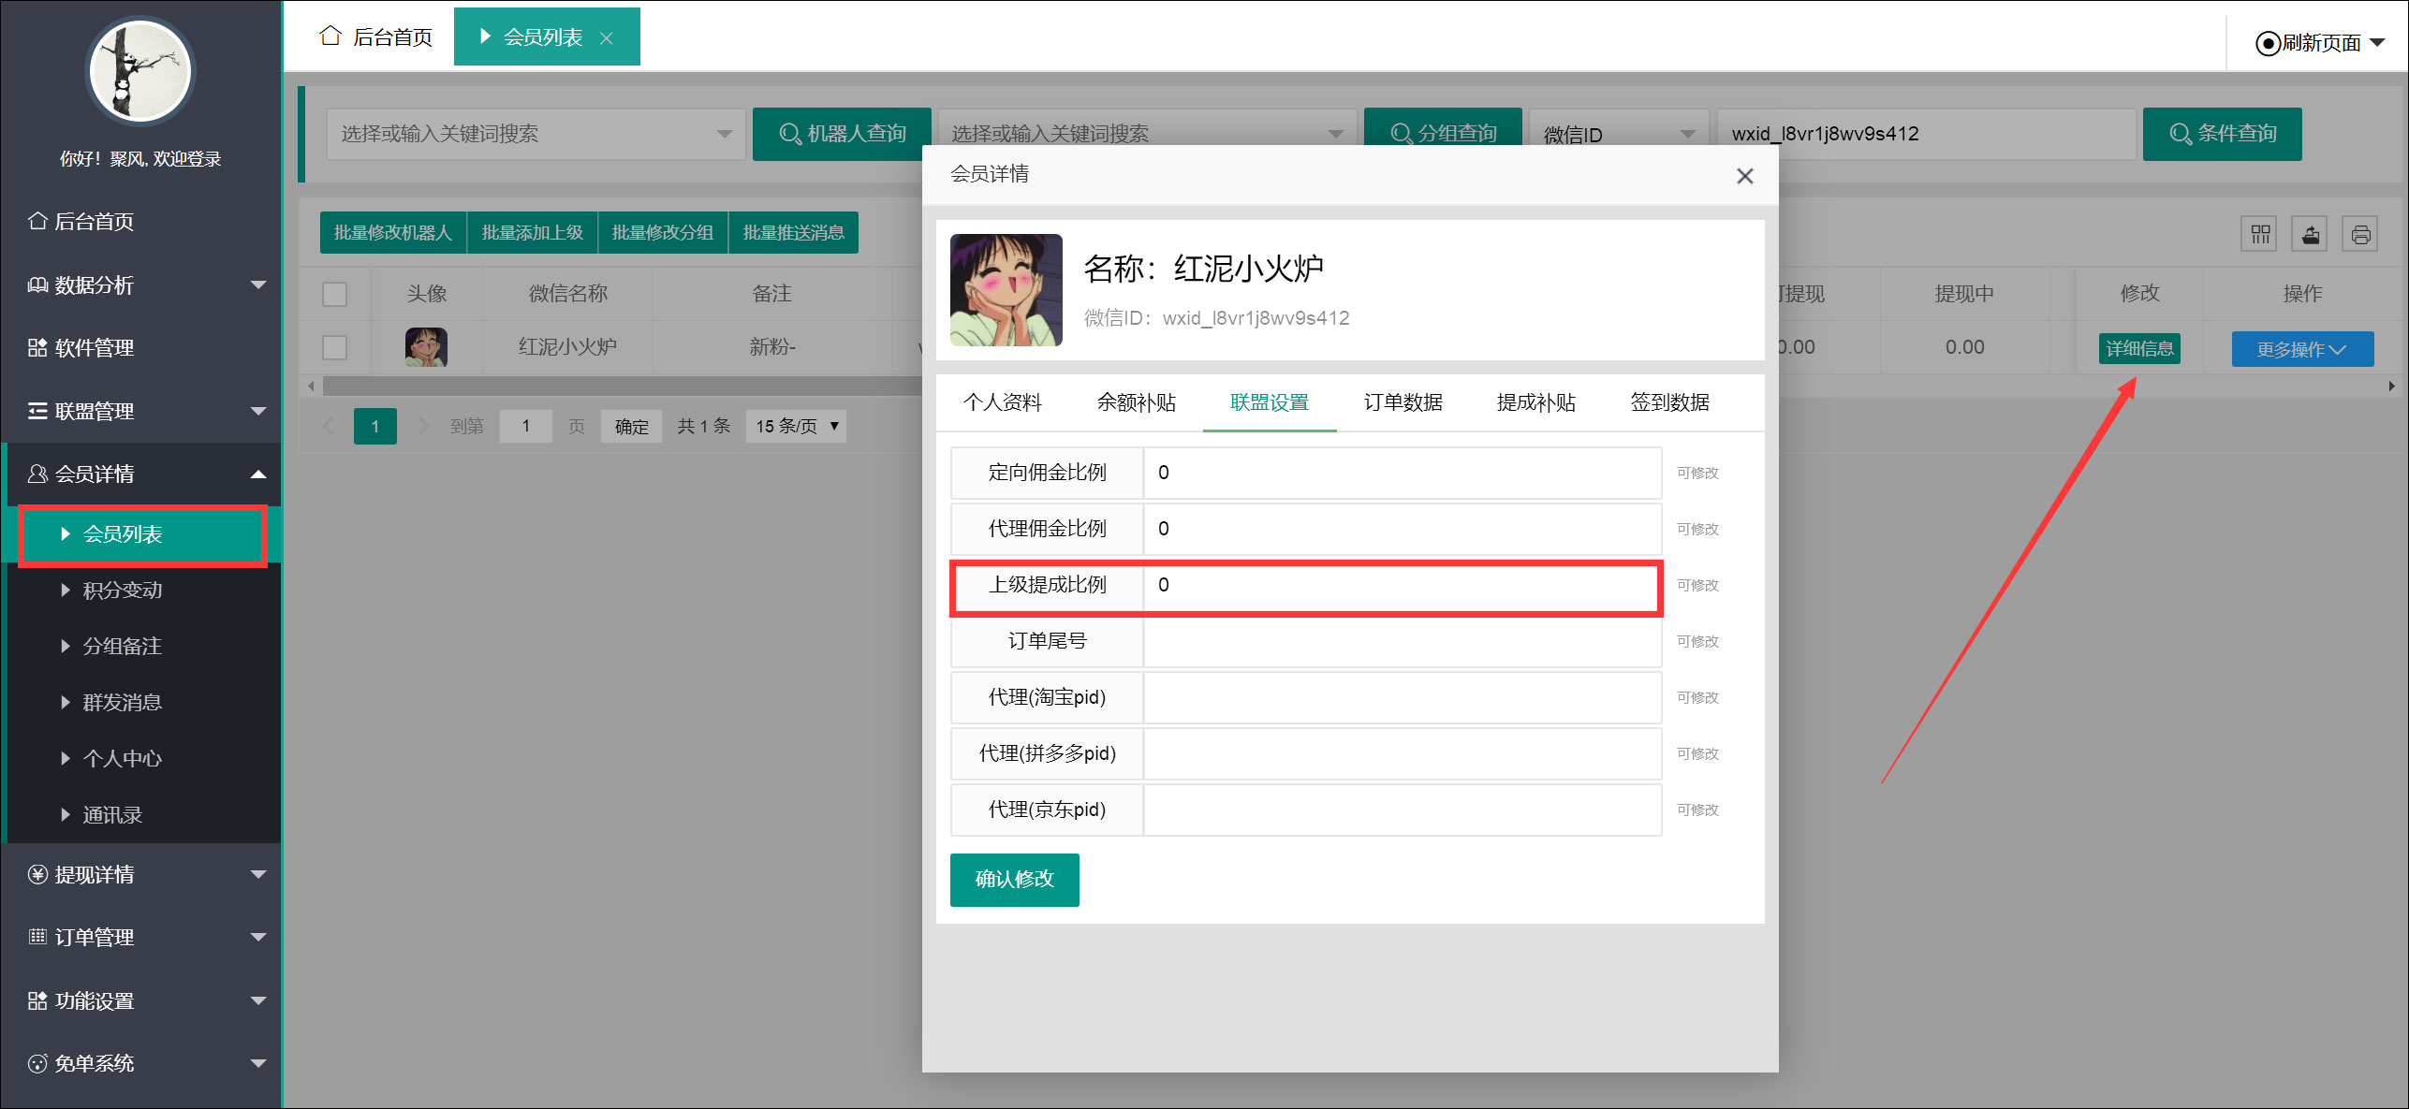The image size is (2409, 1109).
Task: Click the export table icon
Action: pos(2310,234)
